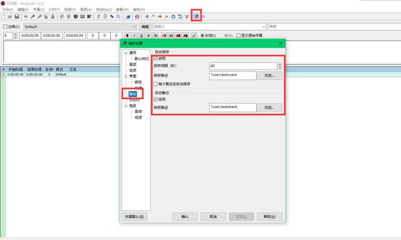Click the Save subtitles floppy icon
401x240 pixels.
point(17,17)
